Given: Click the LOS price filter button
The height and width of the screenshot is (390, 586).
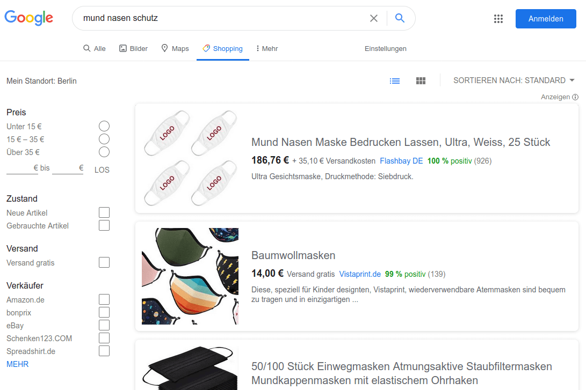Looking at the screenshot, I should 102,170.
